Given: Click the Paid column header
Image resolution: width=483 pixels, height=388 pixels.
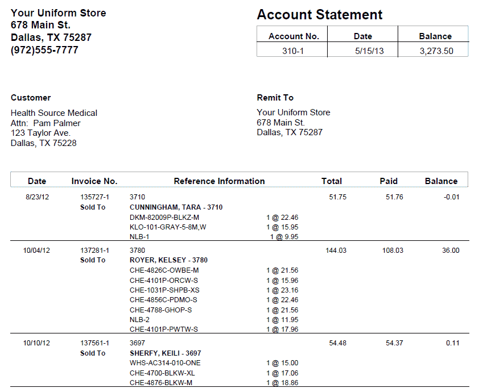Looking at the screenshot, I should point(389,181).
